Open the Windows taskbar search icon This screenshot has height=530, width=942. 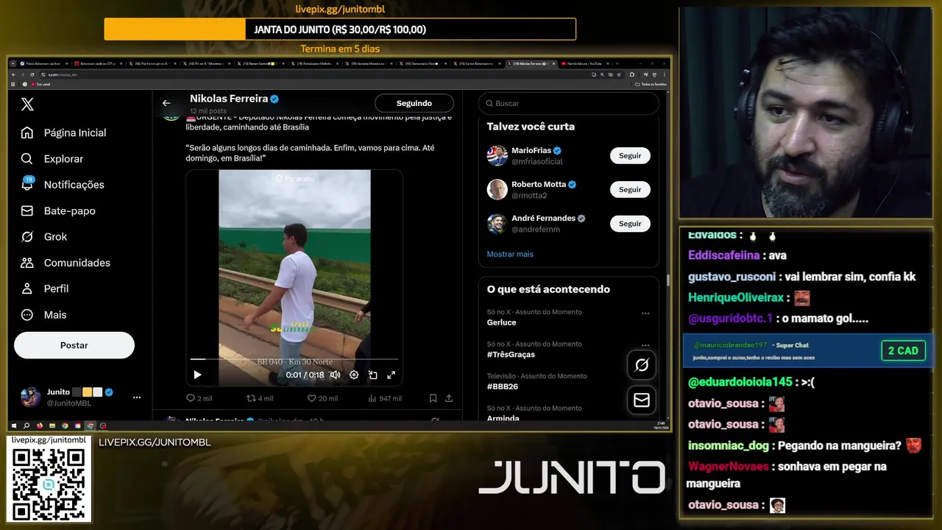coord(26,425)
